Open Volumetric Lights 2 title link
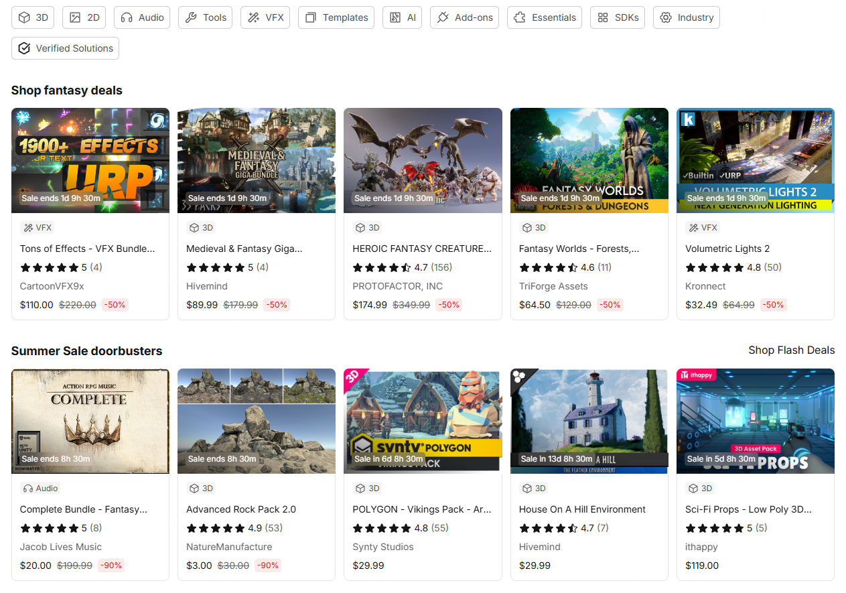846x593 pixels. 727,249
